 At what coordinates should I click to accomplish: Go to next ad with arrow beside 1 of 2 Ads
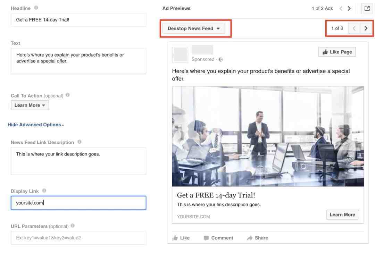349,8
